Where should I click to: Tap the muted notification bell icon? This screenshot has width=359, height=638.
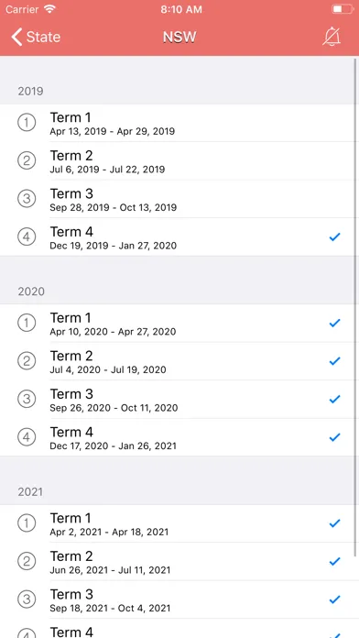point(332,37)
